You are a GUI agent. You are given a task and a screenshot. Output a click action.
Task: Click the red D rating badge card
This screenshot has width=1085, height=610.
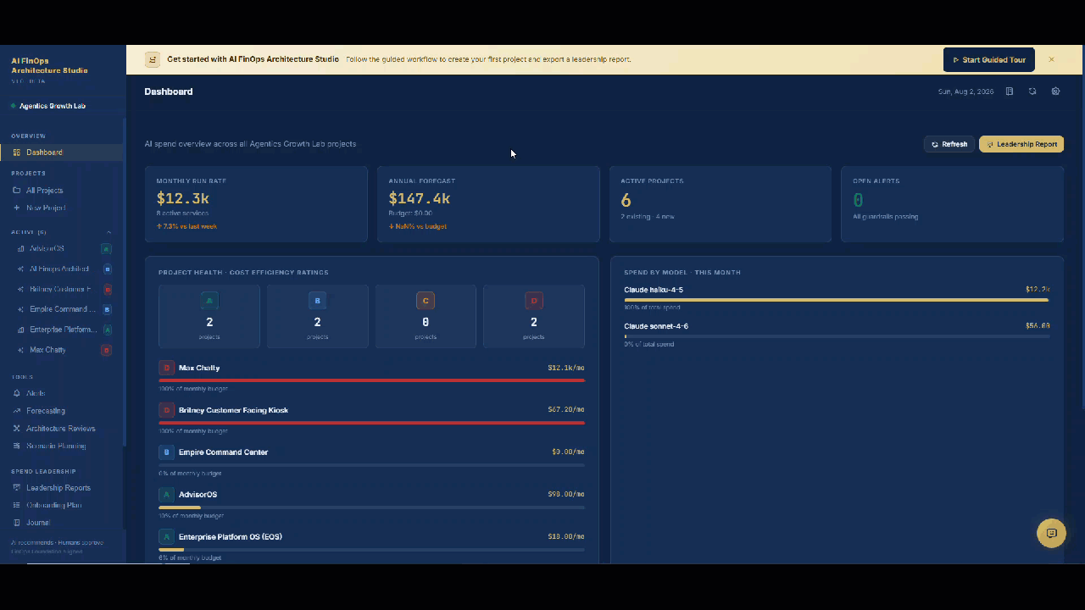tap(534, 316)
